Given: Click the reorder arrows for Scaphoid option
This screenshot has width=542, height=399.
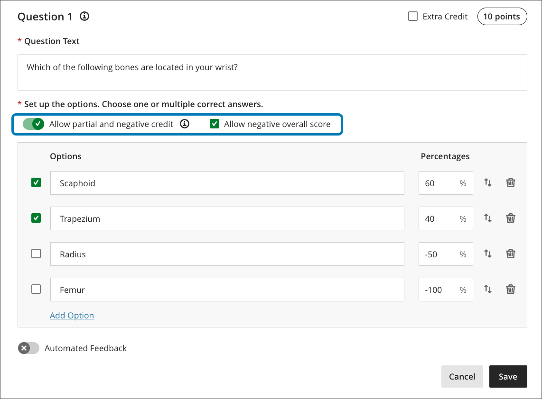Looking at the screenshot, I should [487, 182].
